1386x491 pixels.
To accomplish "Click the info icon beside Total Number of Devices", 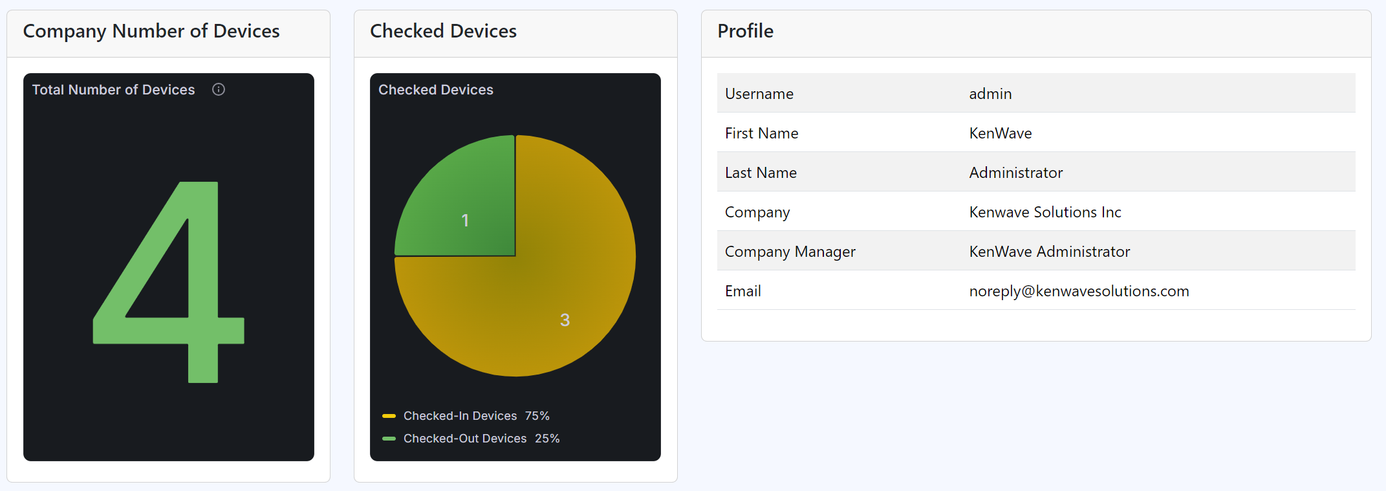I will pyautogui.click(x=219, y=89).
